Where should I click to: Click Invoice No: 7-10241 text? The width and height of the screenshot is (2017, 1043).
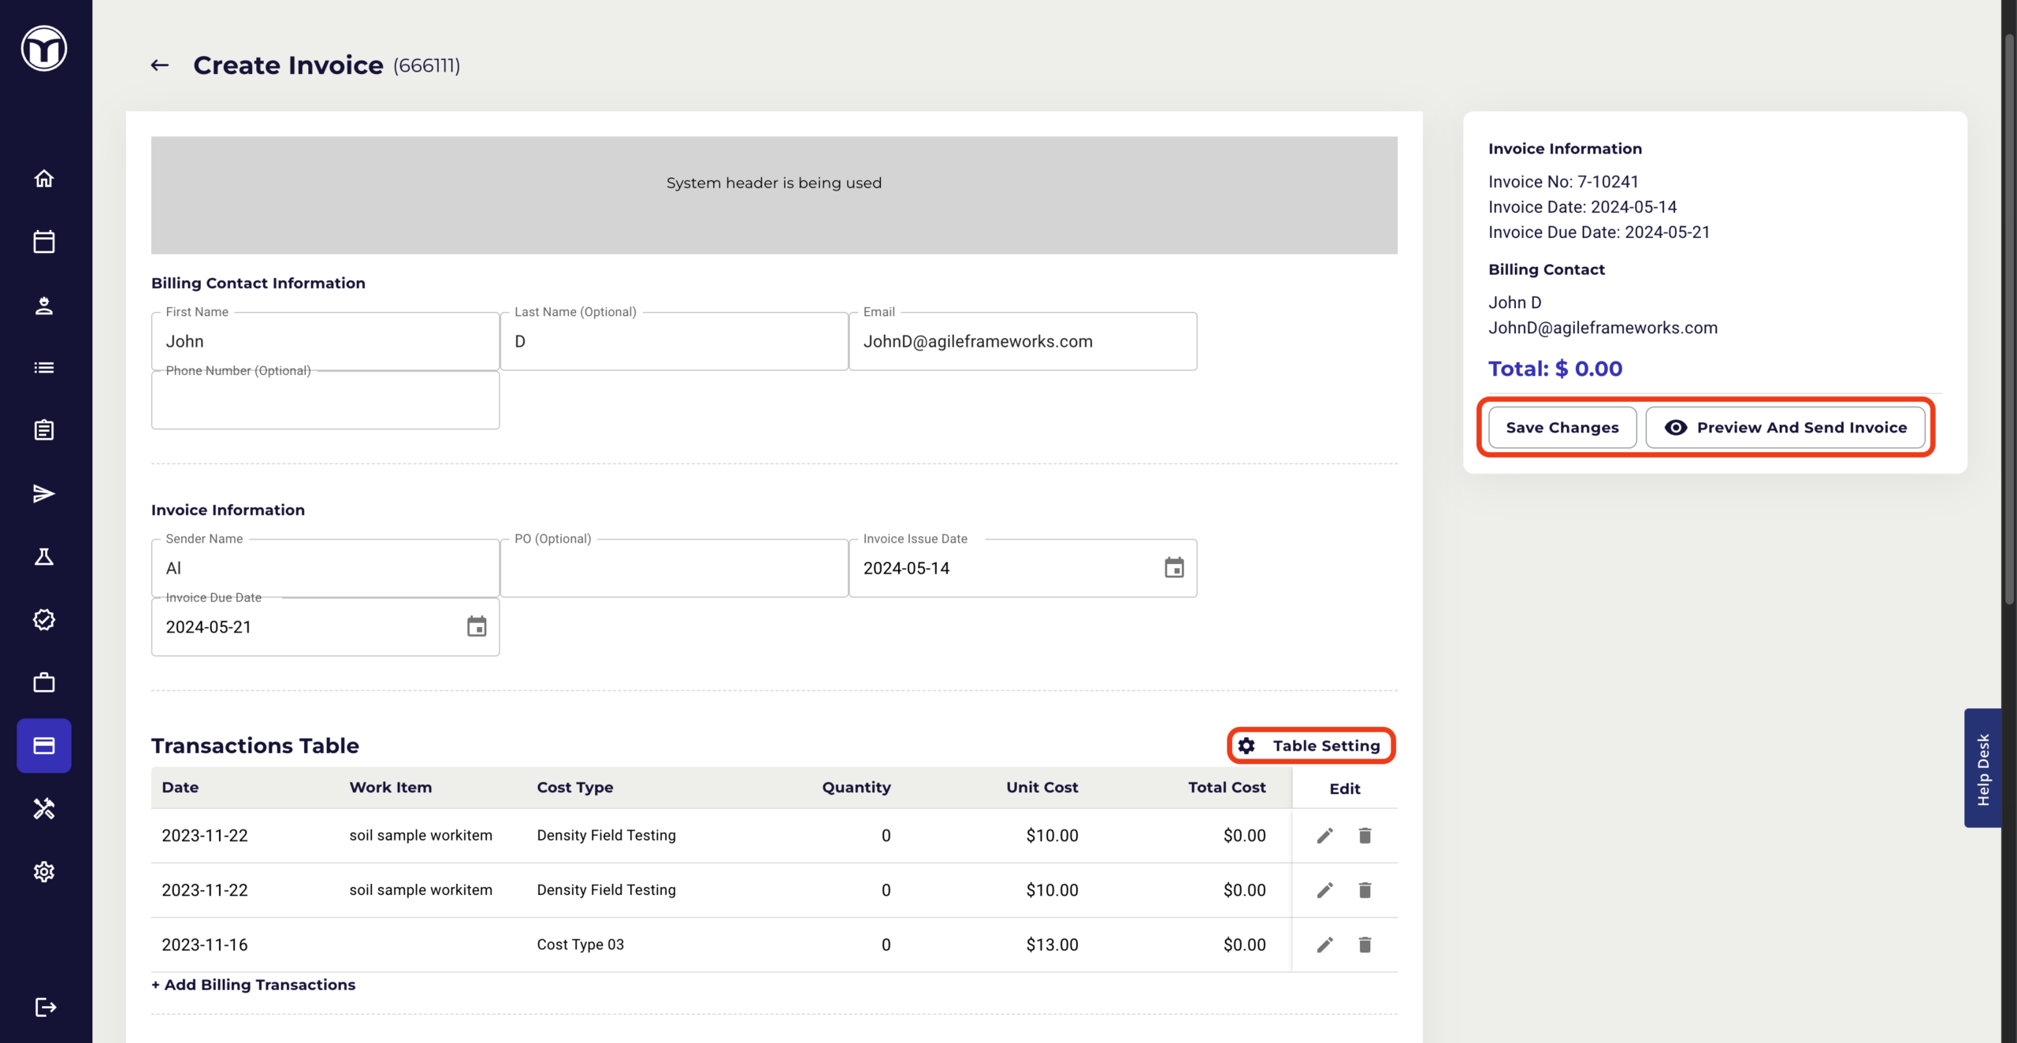point(1563,182)
